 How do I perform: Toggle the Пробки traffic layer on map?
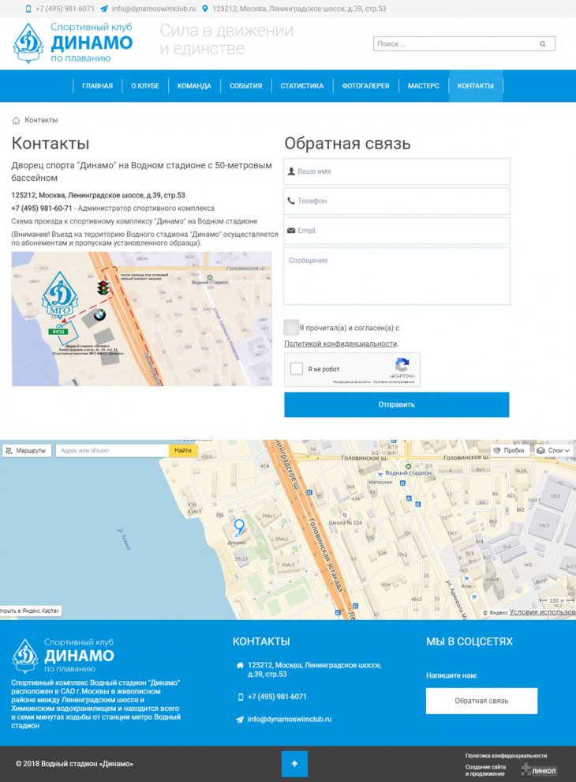pos(509,450)
